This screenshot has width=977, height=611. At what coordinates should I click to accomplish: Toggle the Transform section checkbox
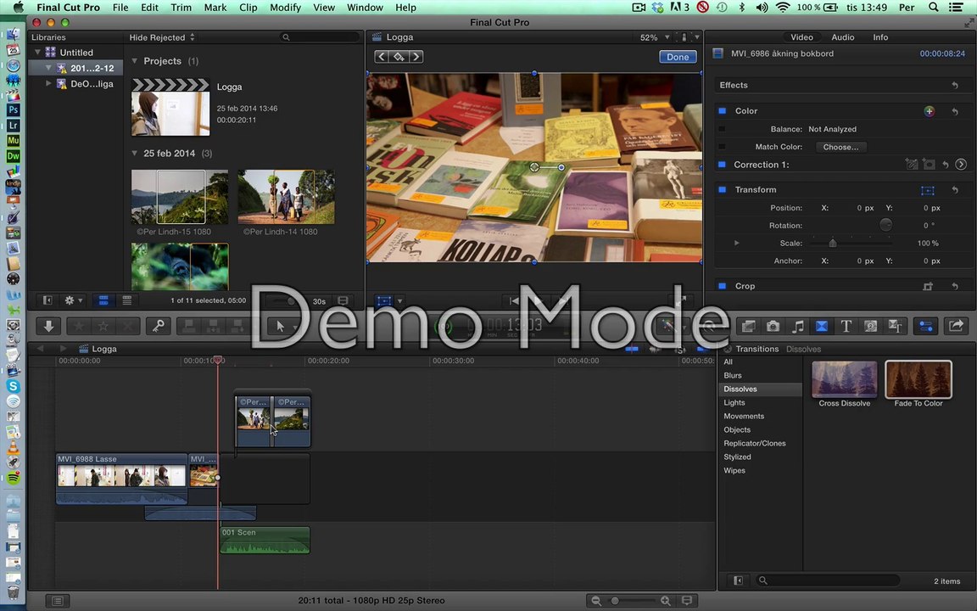coord(723,190)
